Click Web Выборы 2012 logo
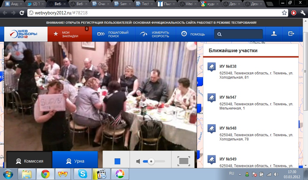Viewport: 308px width, 180px height. click(x=23, y=34)
